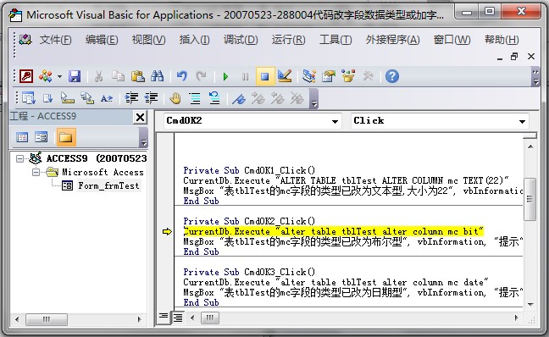Select Form_frmTest in the project tree

click(108, 185)
